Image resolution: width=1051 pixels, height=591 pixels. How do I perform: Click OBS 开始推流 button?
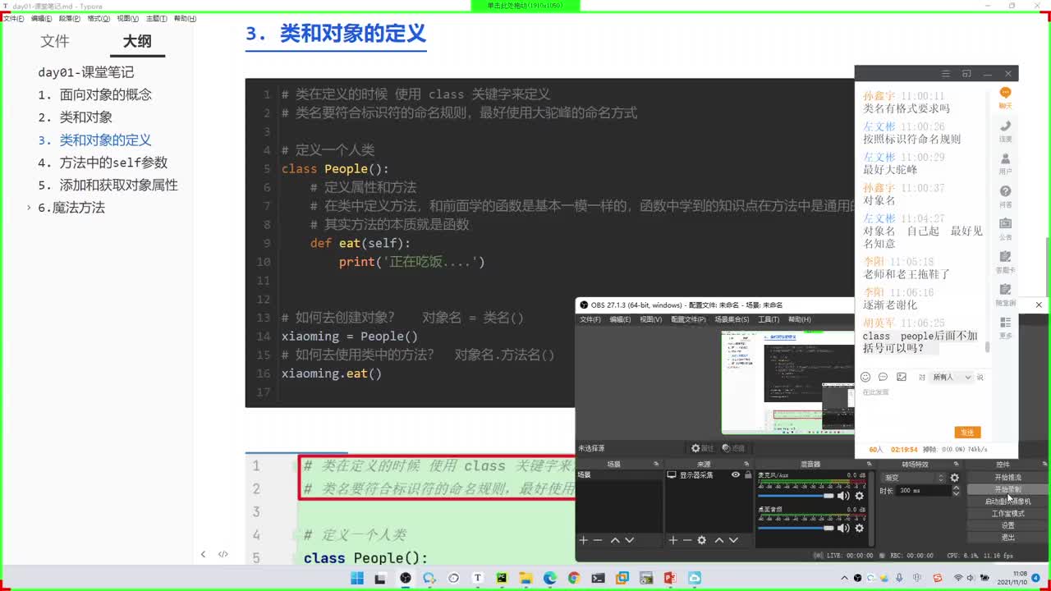pos(1007,478)
